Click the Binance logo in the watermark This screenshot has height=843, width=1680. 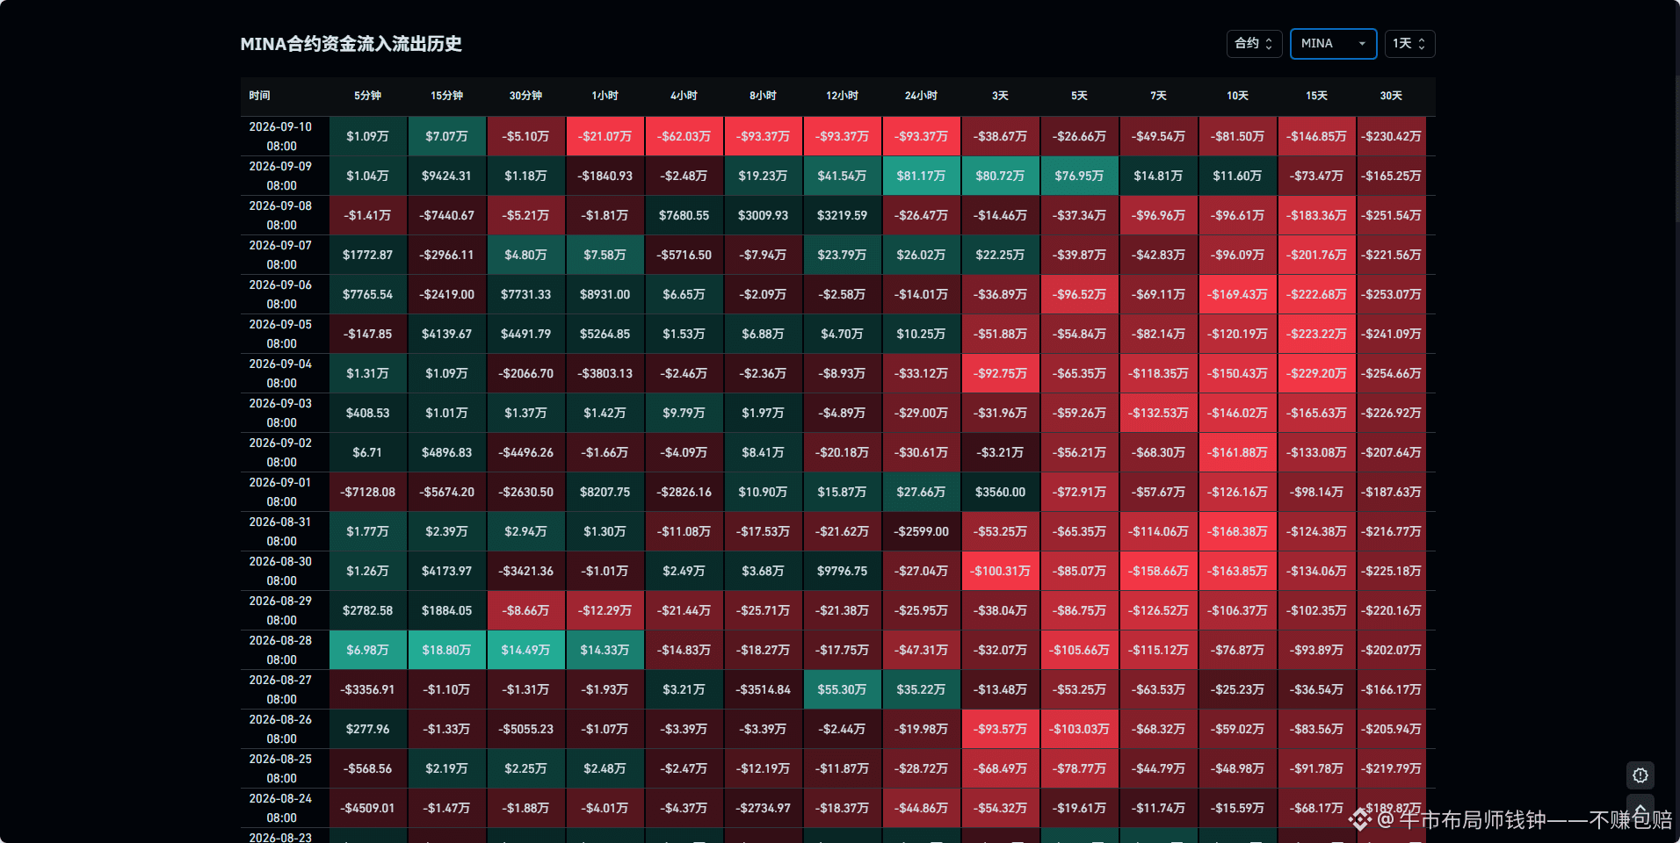coord(1360,820)
